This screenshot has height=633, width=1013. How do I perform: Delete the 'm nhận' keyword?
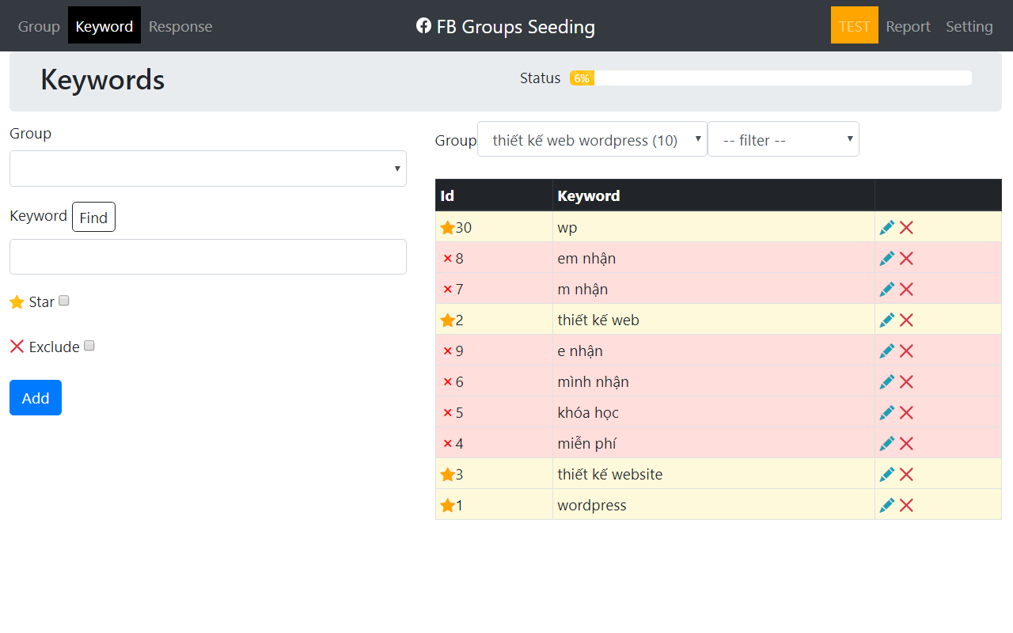click(x=907, y=289)
